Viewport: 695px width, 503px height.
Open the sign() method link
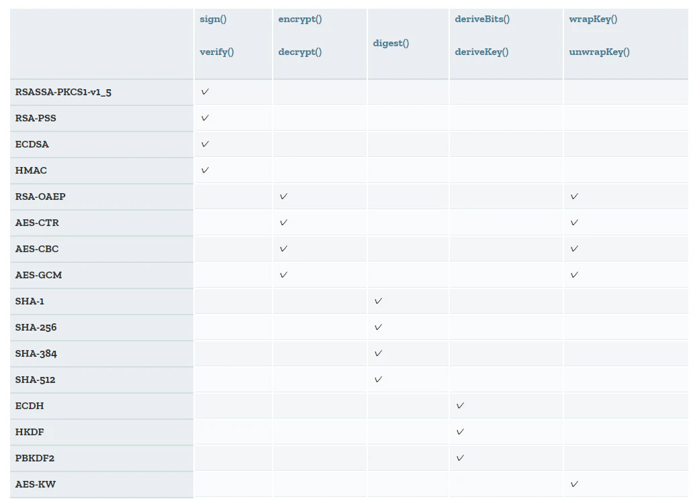pos(213,19)
